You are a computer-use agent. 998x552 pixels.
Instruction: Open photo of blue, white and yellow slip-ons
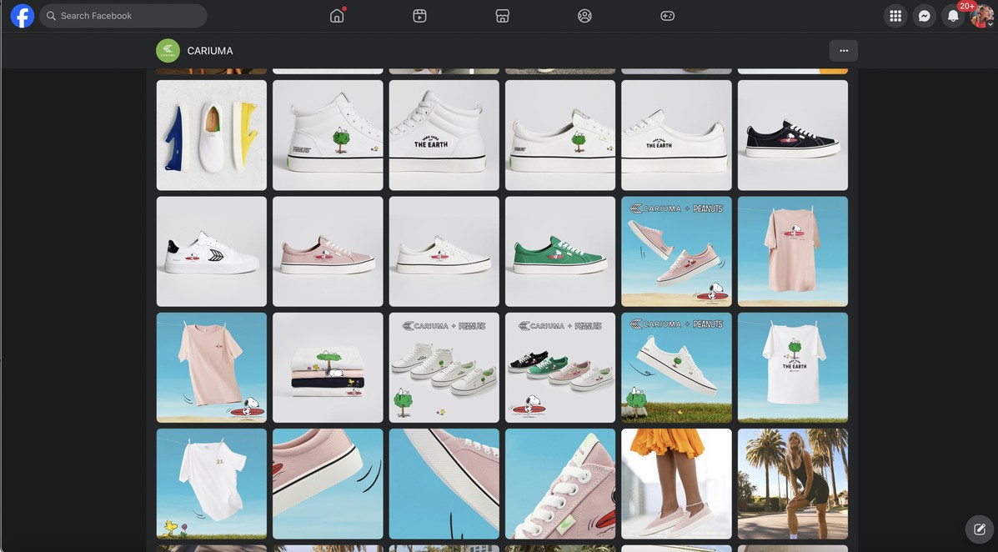211,135
